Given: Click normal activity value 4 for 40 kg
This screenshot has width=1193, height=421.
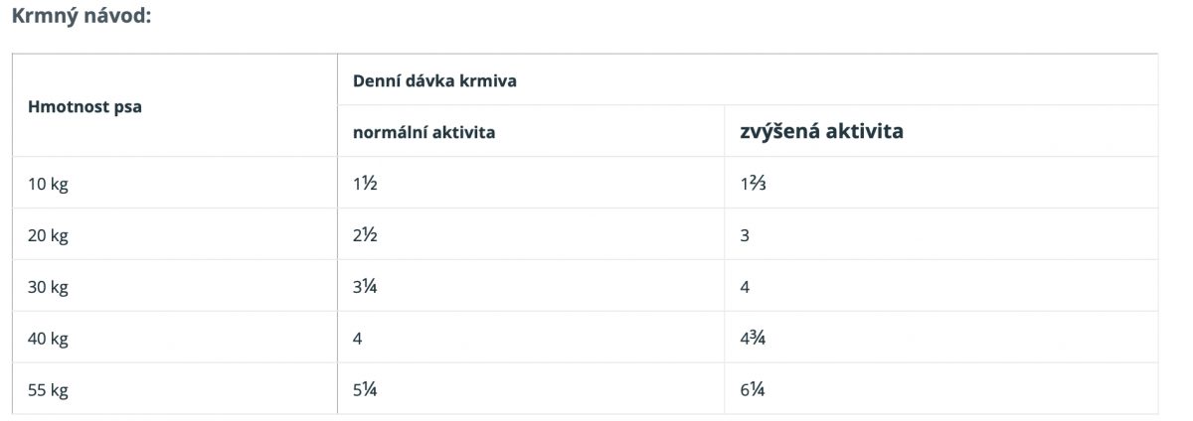Looking at the screenshot, I should 358,339.
